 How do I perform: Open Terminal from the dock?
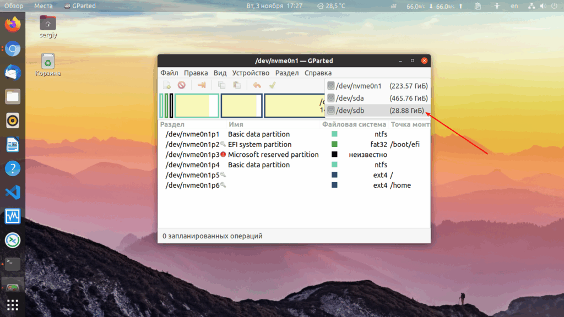(x=13, y=264)
